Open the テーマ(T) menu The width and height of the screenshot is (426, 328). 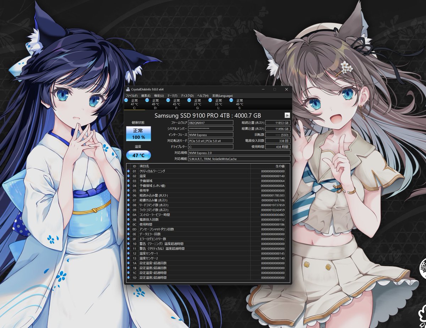[173, 95]
